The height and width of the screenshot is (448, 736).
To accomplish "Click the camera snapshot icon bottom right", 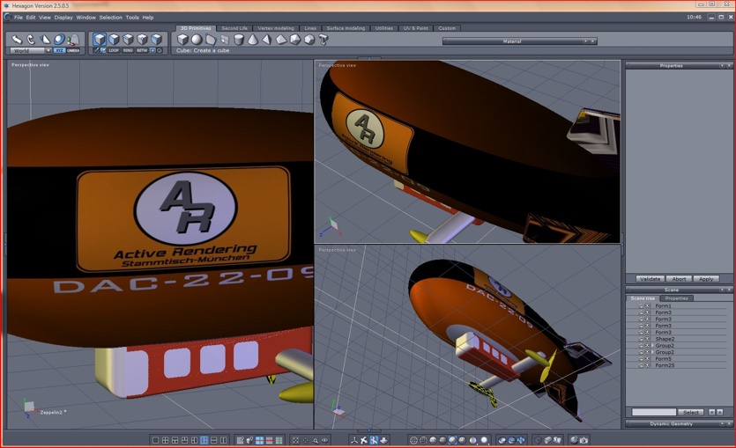I will (584, 440).
